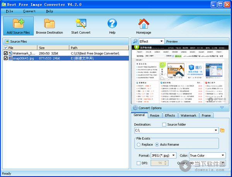The image size is (232, 177).
Task: Click the preview image thumbnail
Action: coord(180,74)
